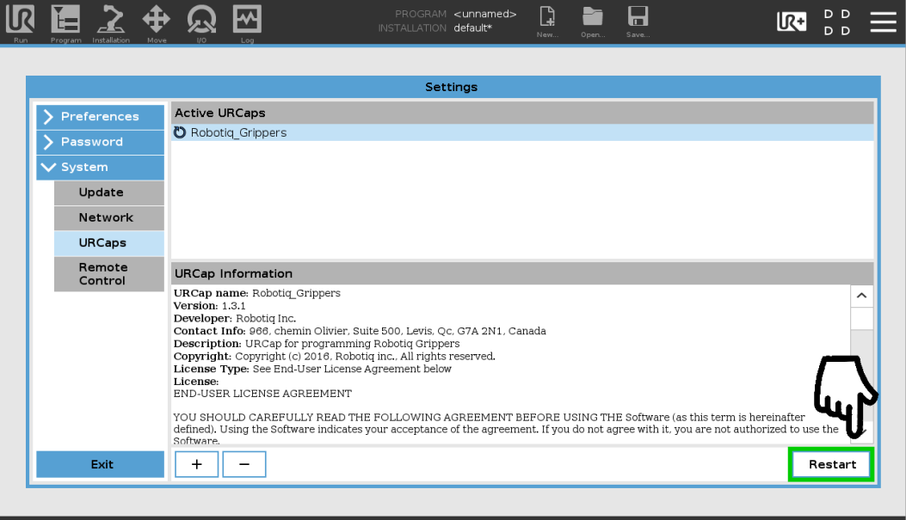Click the UR+ icon in the header
Image resolution: width=906 pixels, height=520 pixels.
pos(792,21)
